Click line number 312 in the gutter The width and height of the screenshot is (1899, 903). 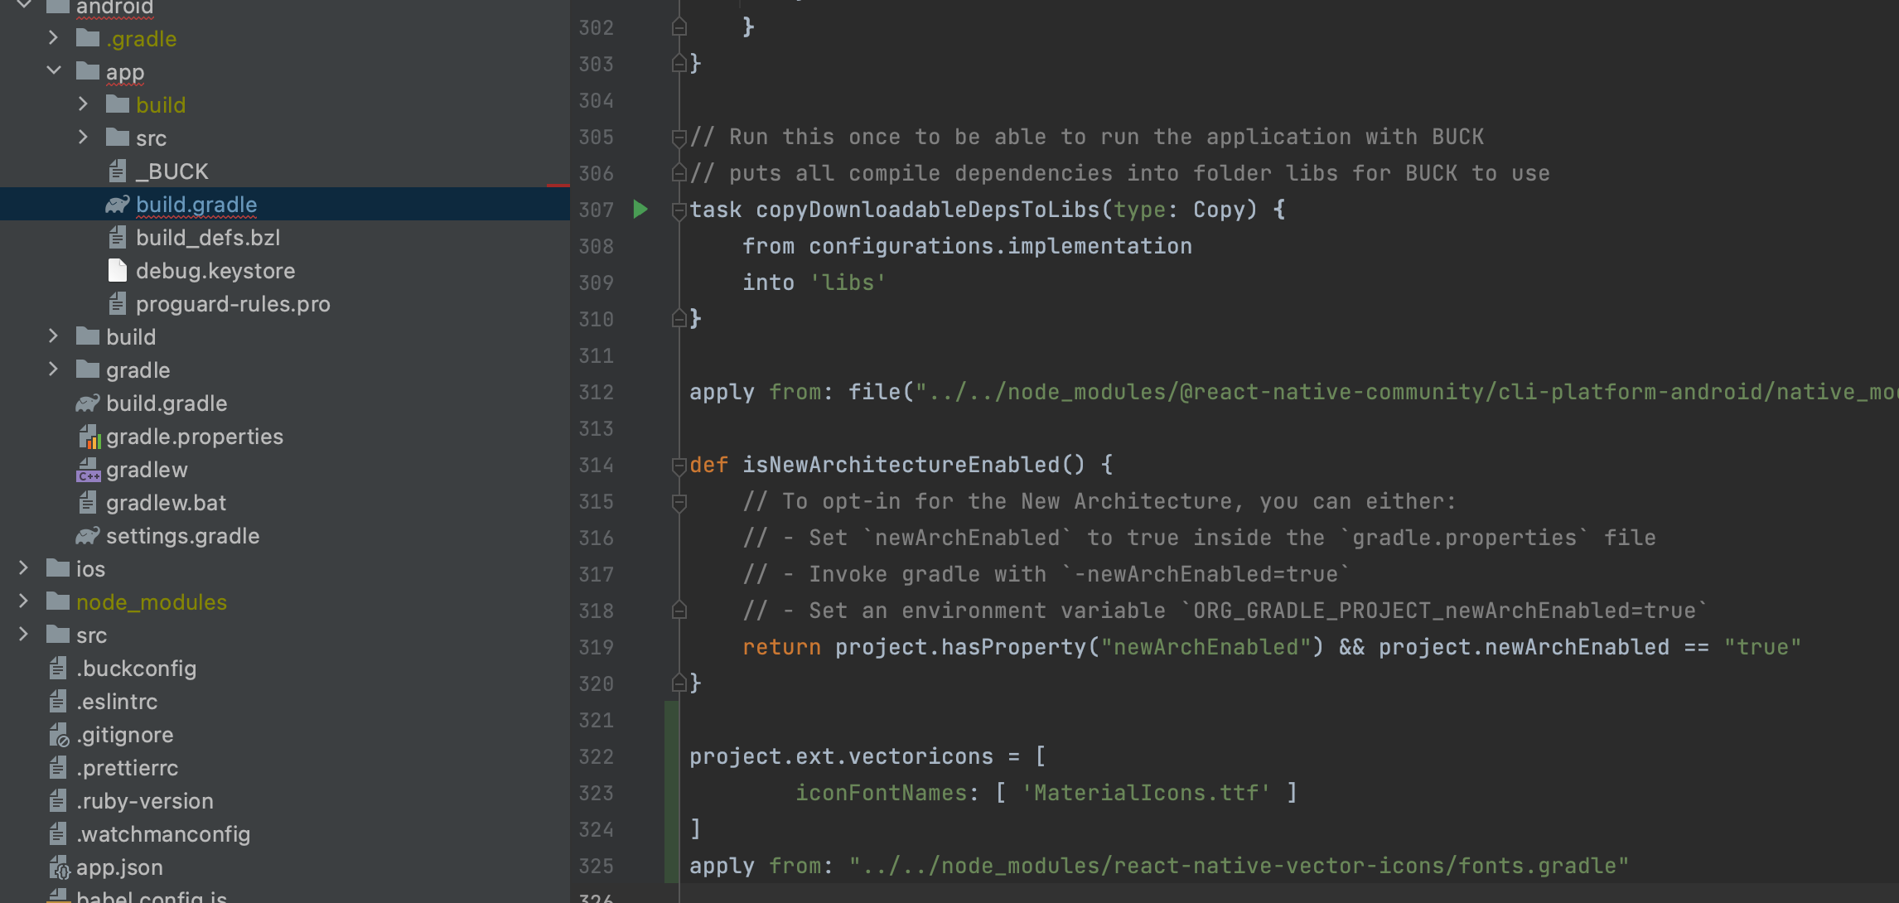pyautogui.click(x=596, y=392)
